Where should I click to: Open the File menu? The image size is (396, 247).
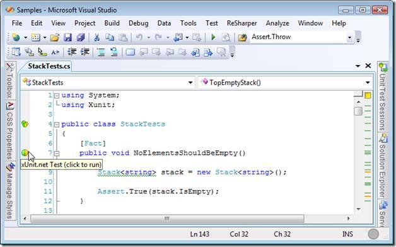17,23
